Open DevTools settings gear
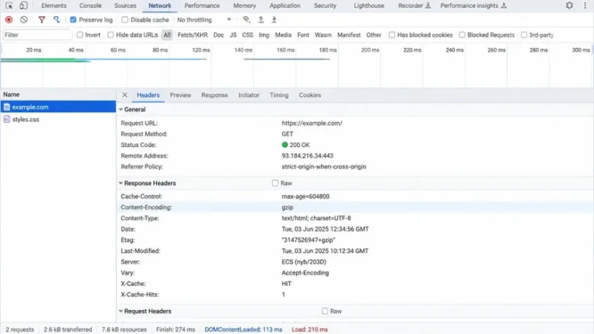This screenshot has width=594, height=334. [x=569, y=5]
